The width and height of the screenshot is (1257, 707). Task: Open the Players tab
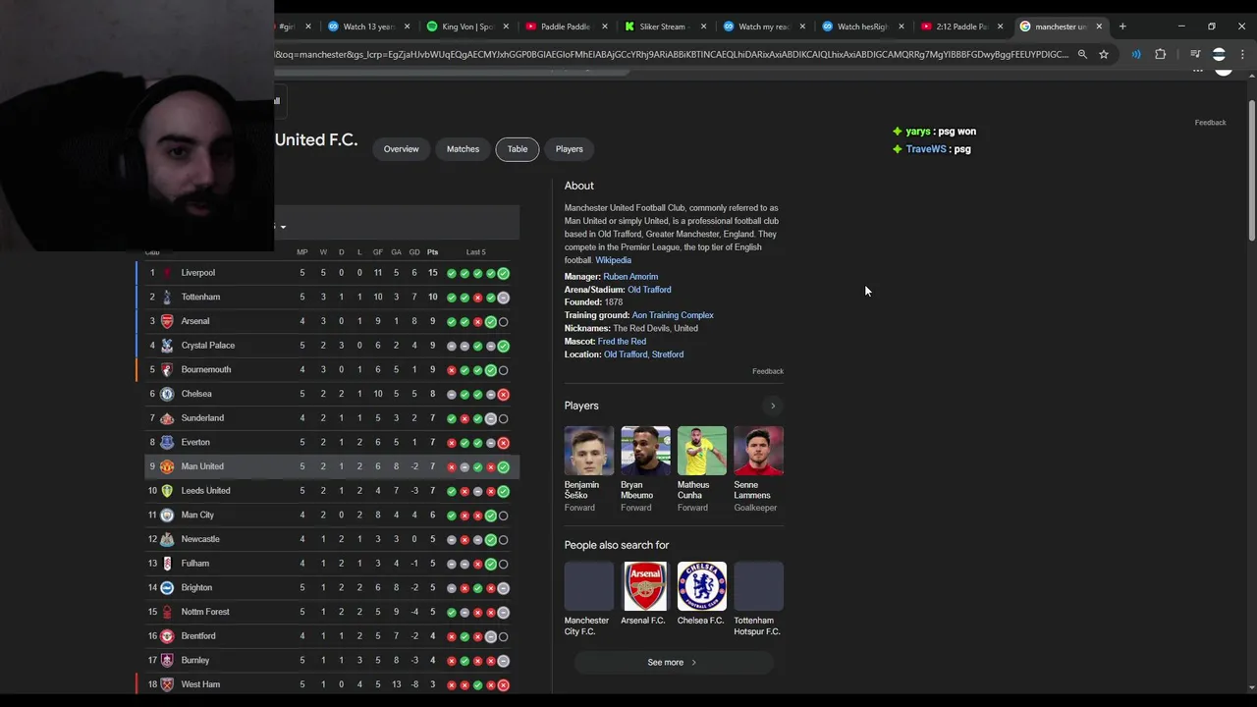[569, 149]
